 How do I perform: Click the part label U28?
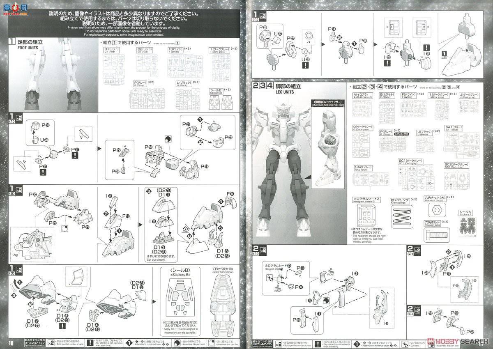[x=44, y=140]
